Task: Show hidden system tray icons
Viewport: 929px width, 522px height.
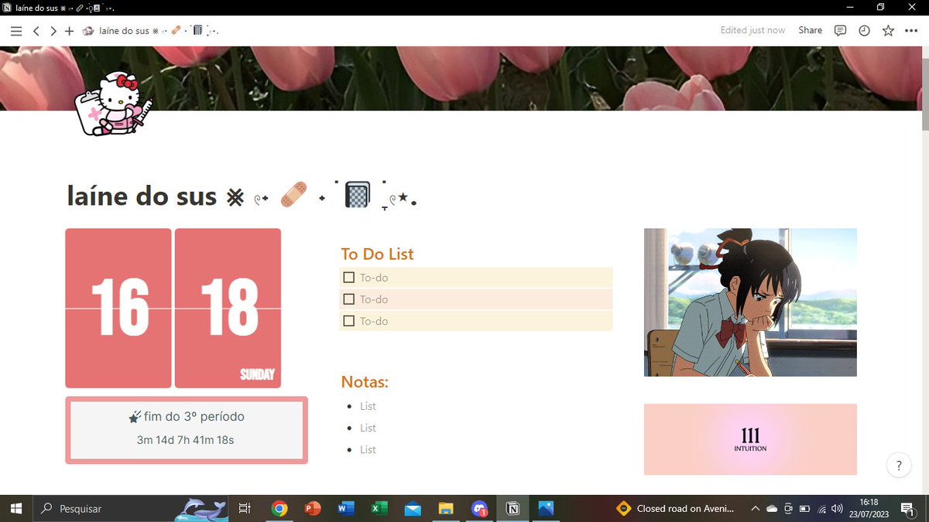Action: [755, 509]
